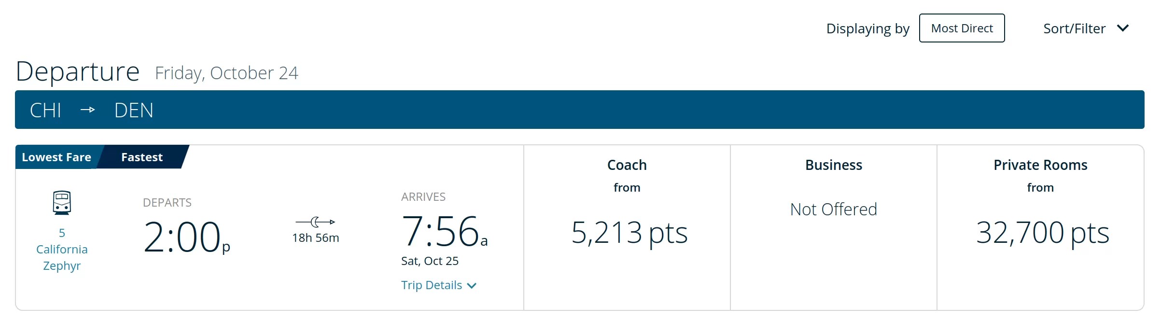Click the Sort/Filter chevron arrow
The height and width of the screenshot is (321, 1161).
click(x=1123, y=28)
